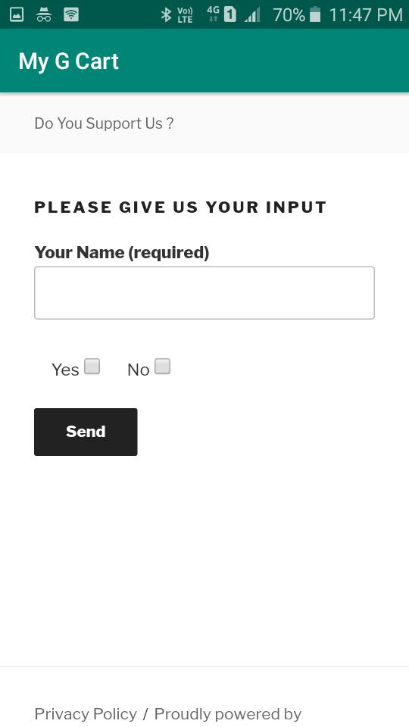409x727 pixels.
Task: Focus the Your Name input field
Action: (x=204, y=292)
